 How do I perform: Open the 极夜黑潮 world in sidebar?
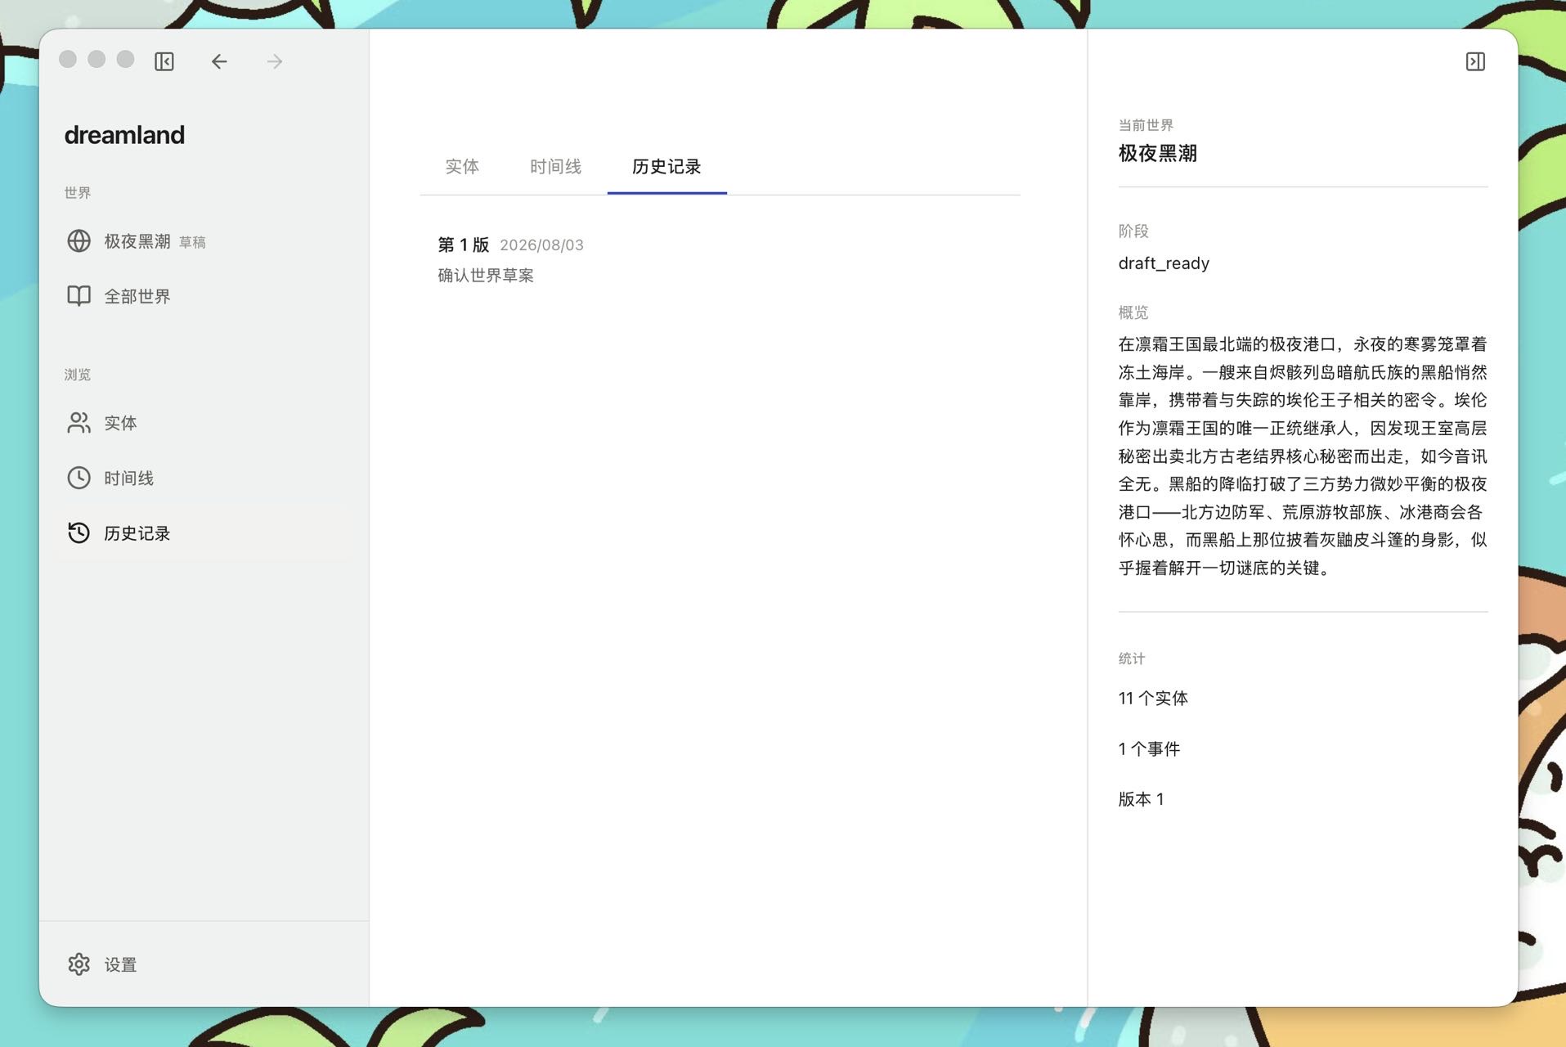pyautogui.click(x=203, y=241)
